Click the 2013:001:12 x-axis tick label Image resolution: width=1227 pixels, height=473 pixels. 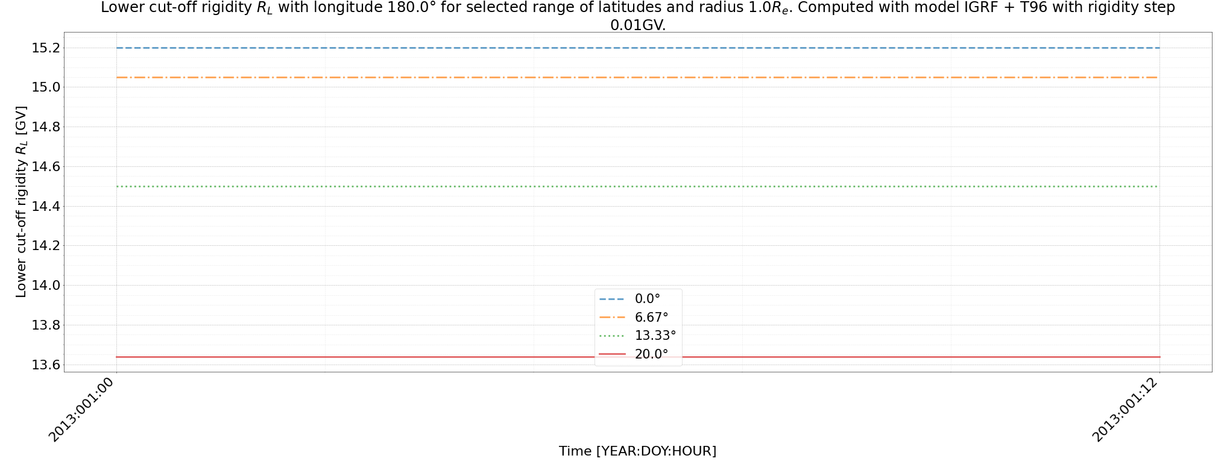point(1126,410)
